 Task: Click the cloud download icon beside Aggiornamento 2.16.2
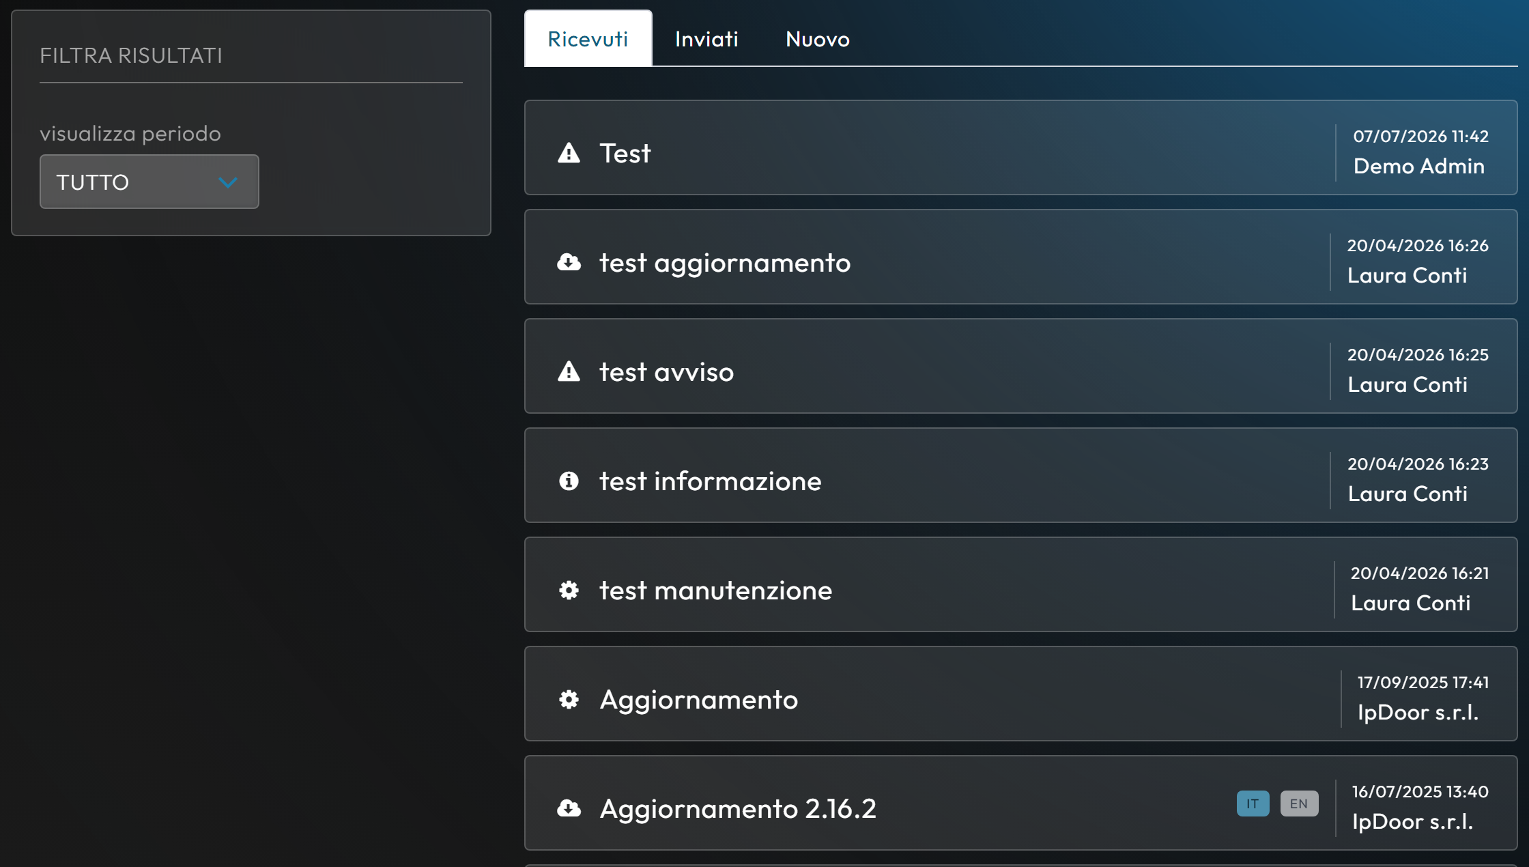tap(569, 808)
